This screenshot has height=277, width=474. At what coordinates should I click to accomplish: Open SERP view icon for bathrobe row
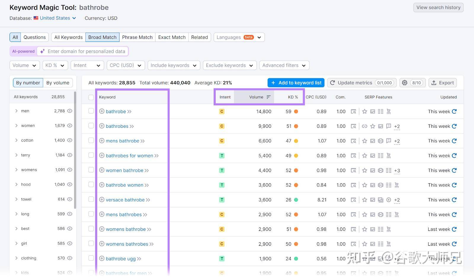click(x=353, y=112)
